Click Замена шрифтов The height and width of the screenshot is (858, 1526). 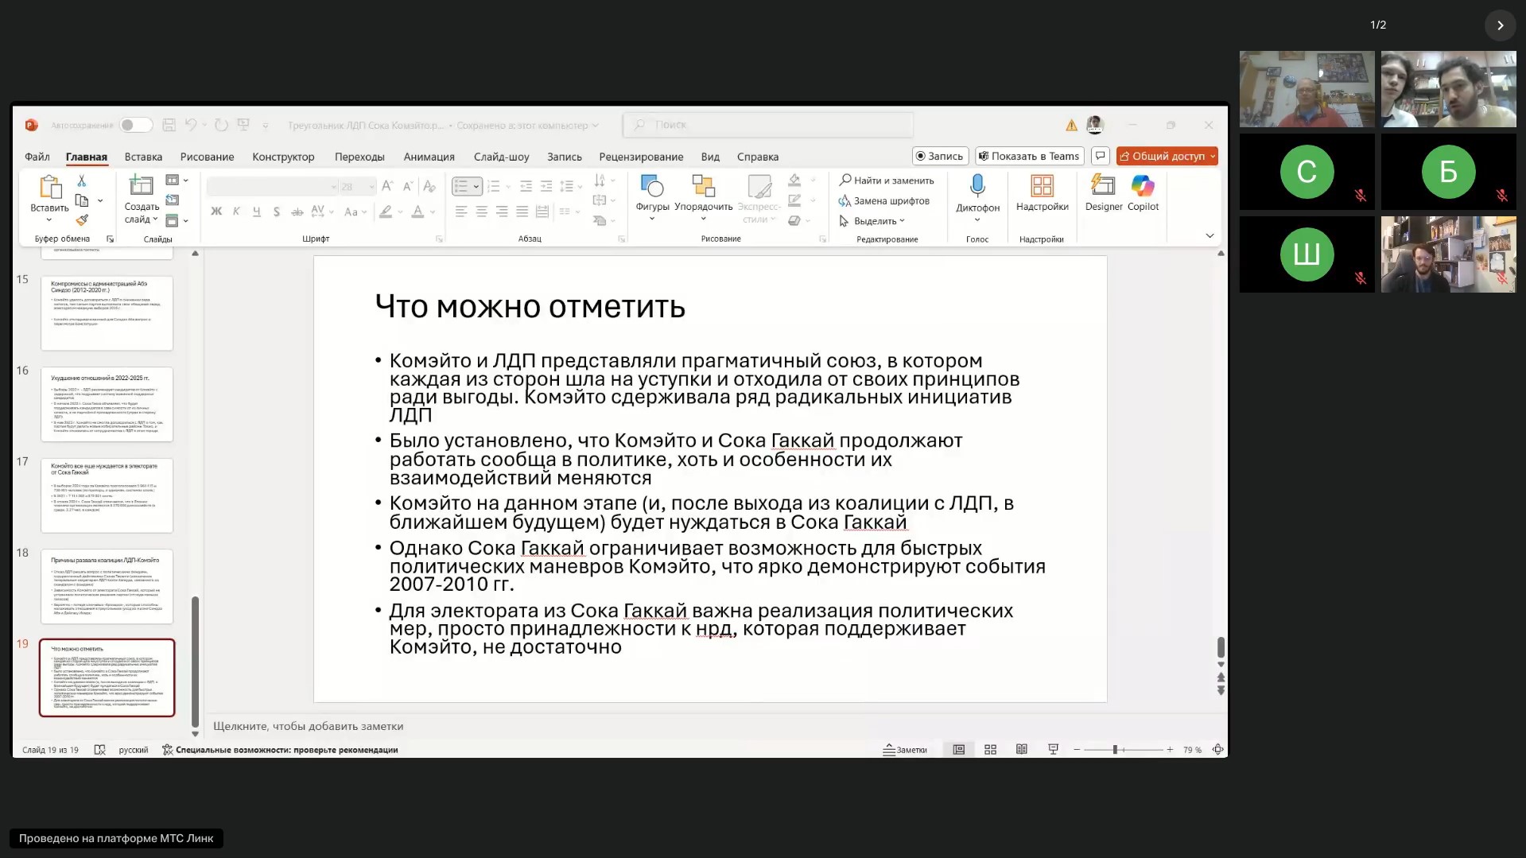(x=883, y=201)
